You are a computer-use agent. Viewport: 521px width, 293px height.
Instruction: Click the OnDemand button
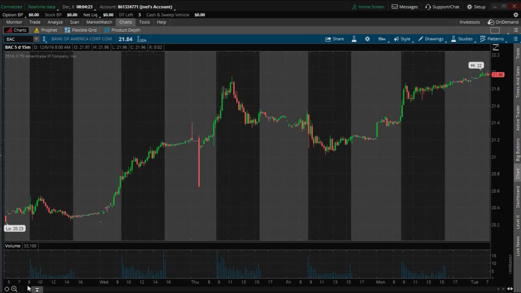coord(503,22)
